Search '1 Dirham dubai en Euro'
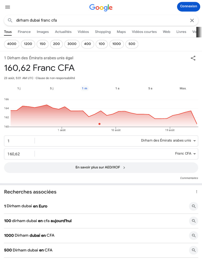The width and height of the screenshot is (202, 270). point(26,206)
